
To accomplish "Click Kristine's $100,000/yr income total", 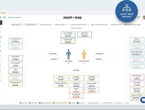I will click(100, 54).
